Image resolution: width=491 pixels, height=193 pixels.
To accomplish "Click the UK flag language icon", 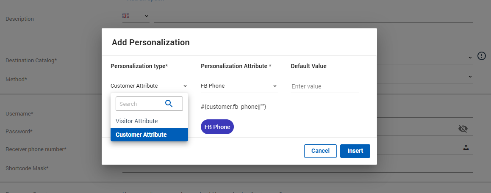I will point(126,16).
